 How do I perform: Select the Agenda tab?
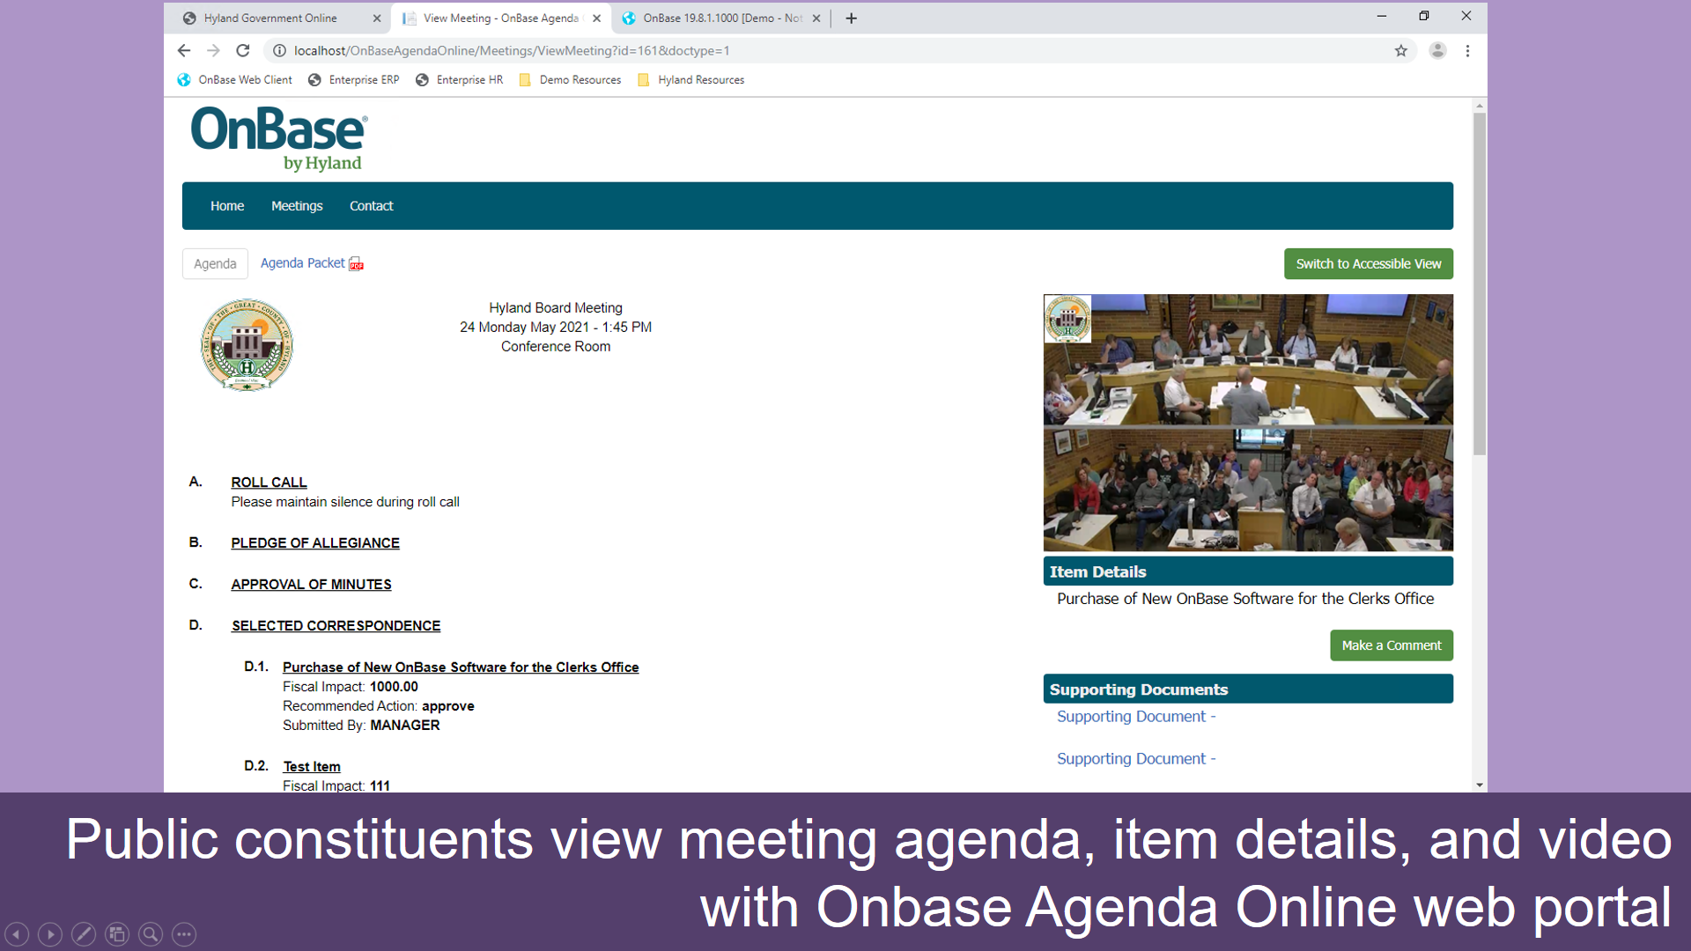click(215, 264)
